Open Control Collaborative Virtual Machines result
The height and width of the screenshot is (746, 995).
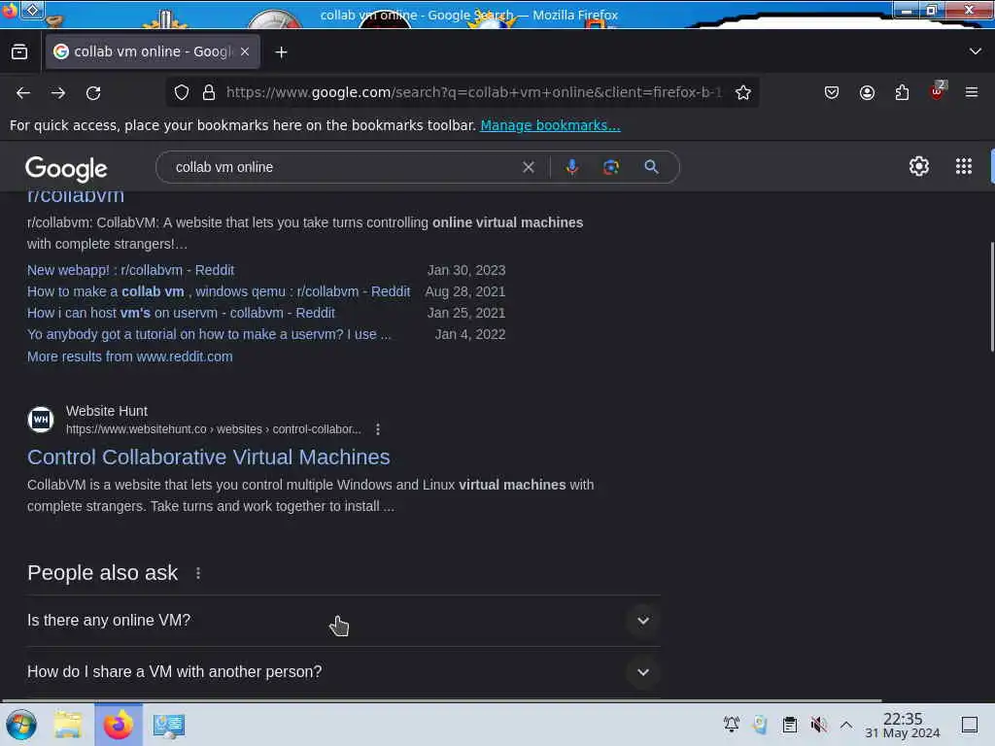[x=209, y=458]
